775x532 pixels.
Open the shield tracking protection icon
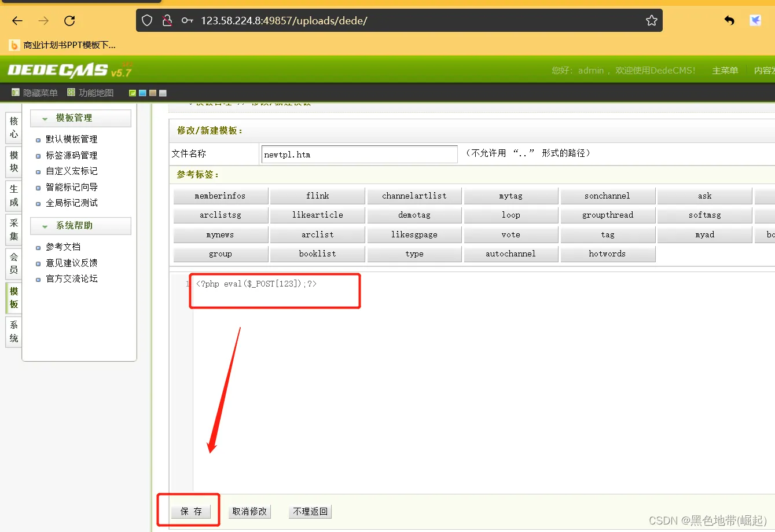point(147,21)
